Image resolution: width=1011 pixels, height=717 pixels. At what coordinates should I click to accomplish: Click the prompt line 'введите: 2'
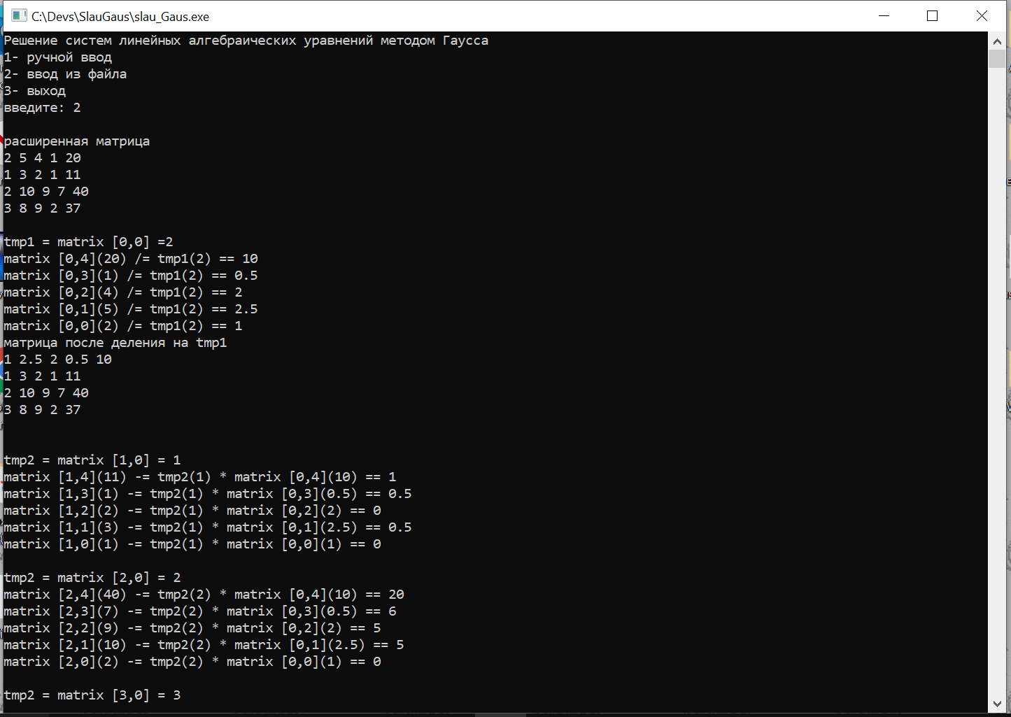(x=43, y=108)
